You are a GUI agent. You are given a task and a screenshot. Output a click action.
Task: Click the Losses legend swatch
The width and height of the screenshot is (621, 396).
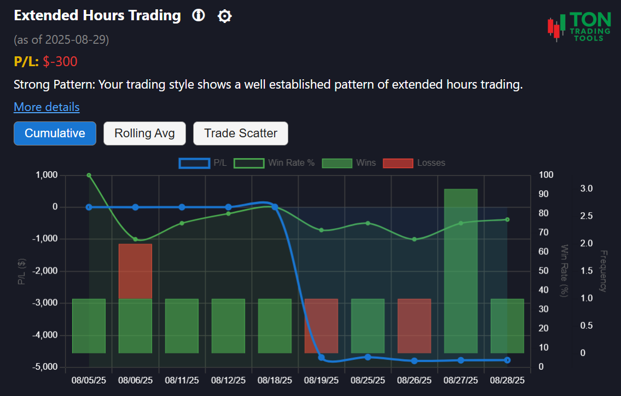pos(398,163)
